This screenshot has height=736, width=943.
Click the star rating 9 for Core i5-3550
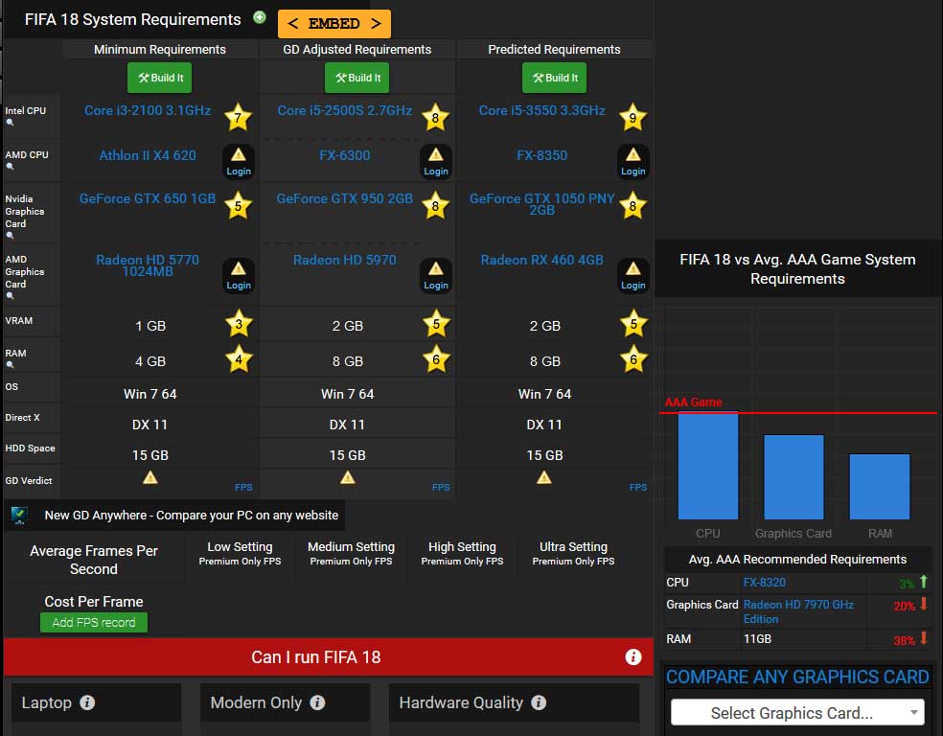pos(632,117)
